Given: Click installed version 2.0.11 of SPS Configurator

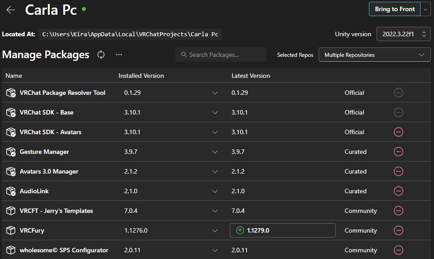Looking at the screenshot, I should [x=132, y=250].
